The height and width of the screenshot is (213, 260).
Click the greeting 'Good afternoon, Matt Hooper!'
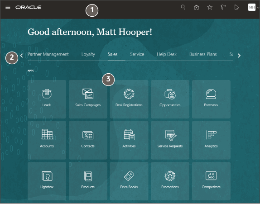90,32
